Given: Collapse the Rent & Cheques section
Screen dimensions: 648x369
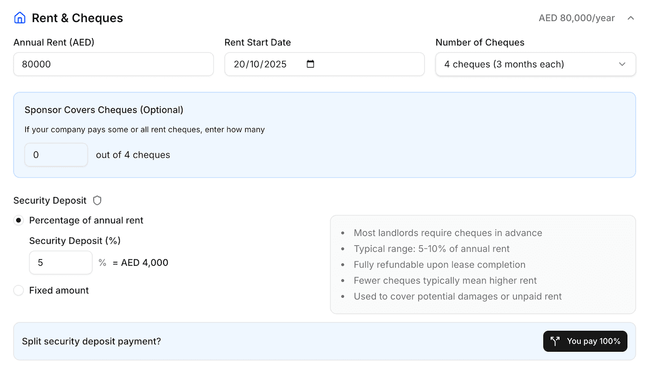Looking at the screenshot, I should coord(631,18).
